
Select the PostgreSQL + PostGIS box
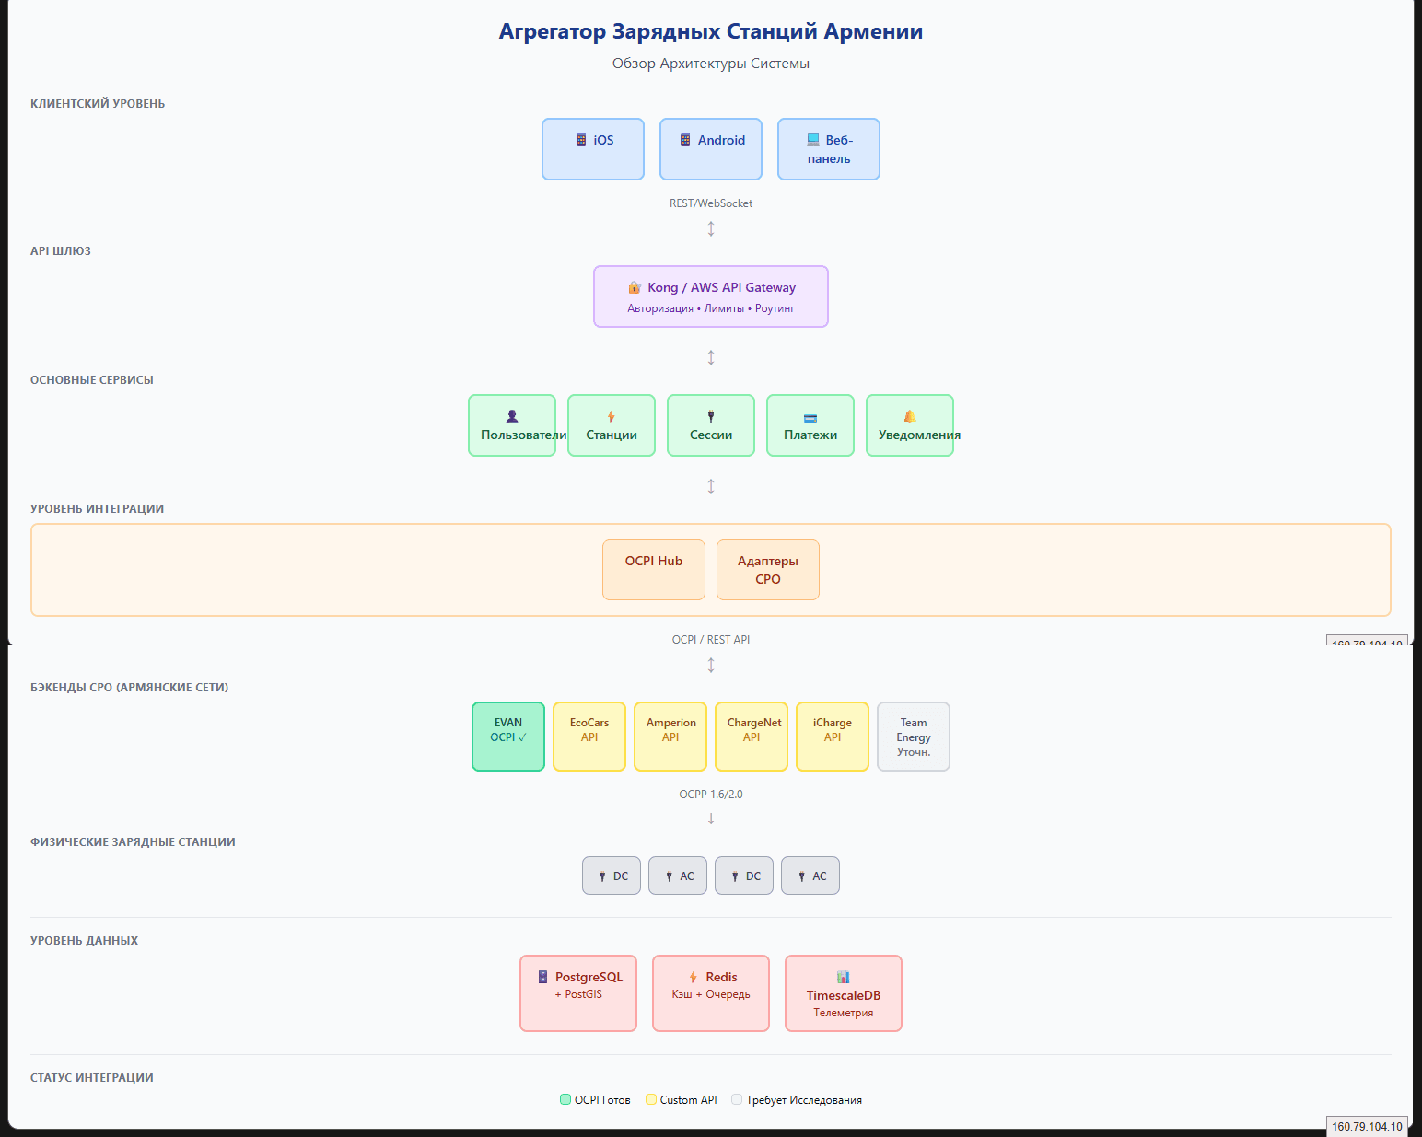578,993
